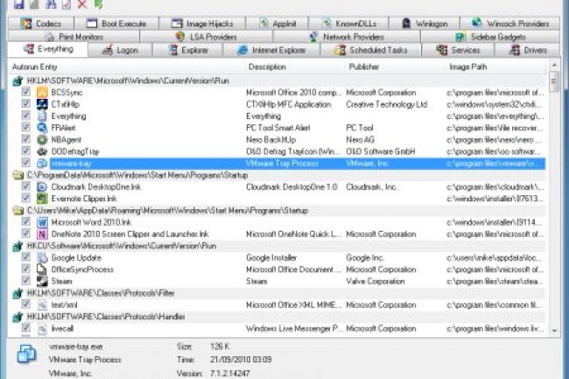Toggle the OODefragTray entry checkbox
The width and height of the screenshot is (569, 379).
click(26, 151)
